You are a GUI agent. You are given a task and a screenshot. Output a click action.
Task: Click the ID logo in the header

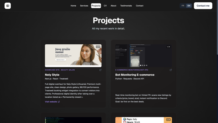[x=8, y=6]
